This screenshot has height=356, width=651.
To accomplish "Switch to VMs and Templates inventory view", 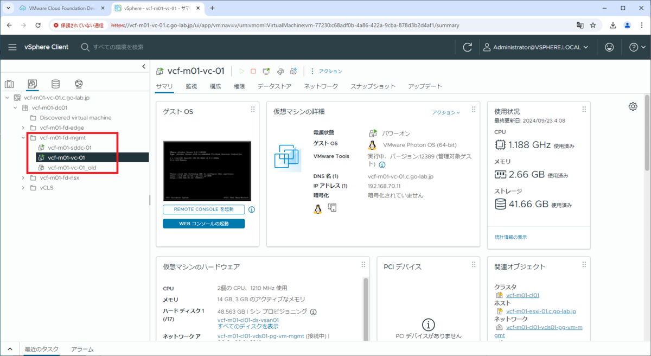I will coord(33,84).
